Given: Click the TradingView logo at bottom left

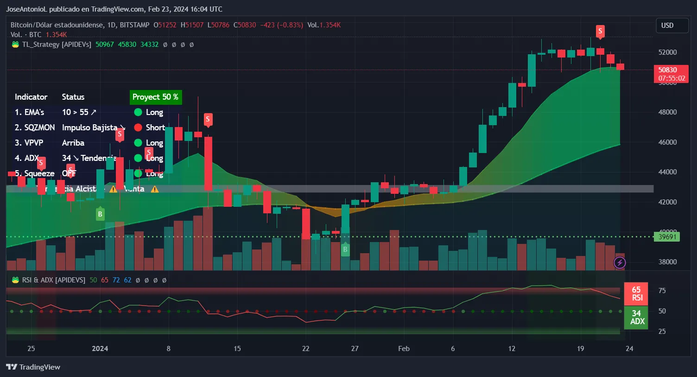Looking at the screenshot, I should click(x=33, y=367).
